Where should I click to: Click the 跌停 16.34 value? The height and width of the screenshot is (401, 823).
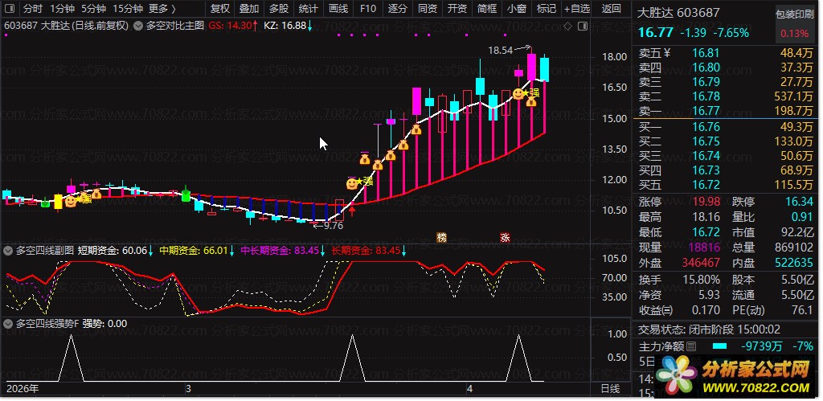click(x=800, y=202)
